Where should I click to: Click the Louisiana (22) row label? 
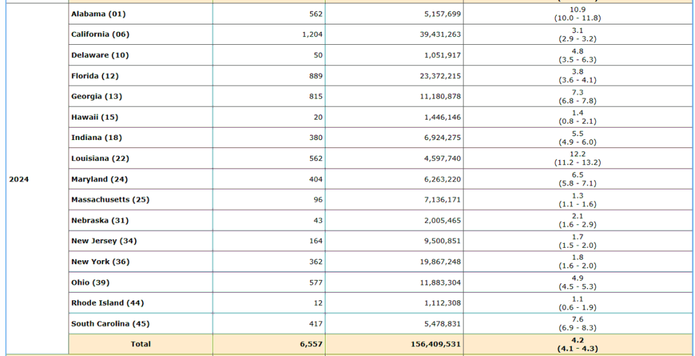tap(100, 158)
